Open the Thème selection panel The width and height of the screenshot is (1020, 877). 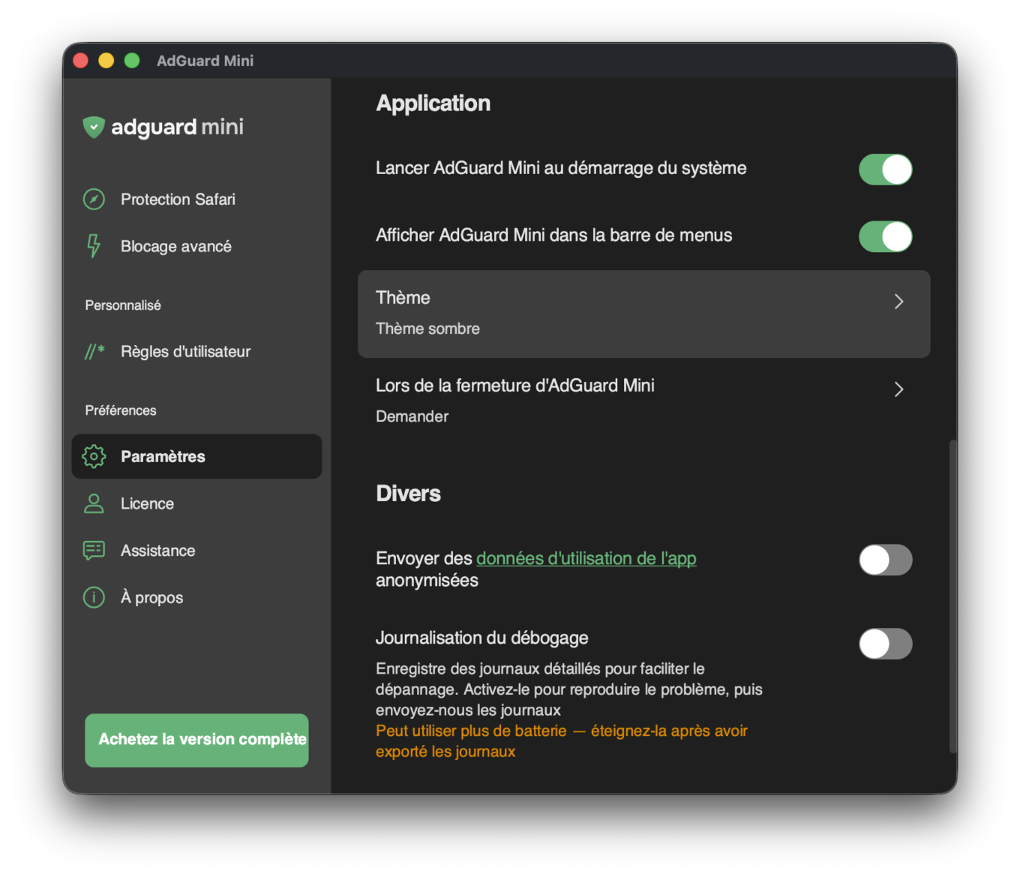(x=643, y=314)
